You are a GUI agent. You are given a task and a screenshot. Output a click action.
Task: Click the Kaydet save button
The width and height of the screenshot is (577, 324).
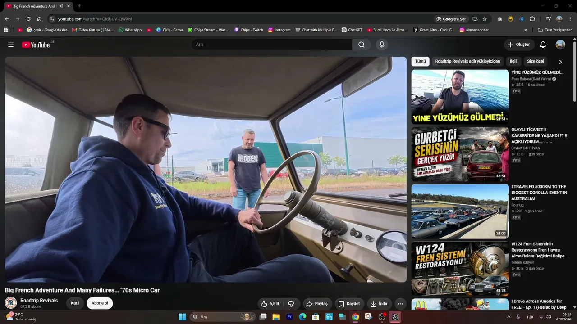pos(349,304)
